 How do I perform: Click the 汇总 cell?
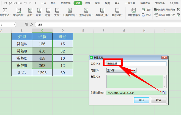click(22, 72)
